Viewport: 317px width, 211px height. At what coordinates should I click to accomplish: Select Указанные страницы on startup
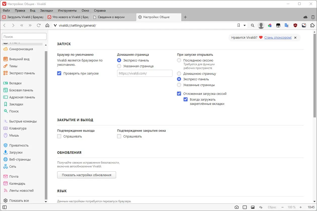pyautogui.click(x=179, y=85)
